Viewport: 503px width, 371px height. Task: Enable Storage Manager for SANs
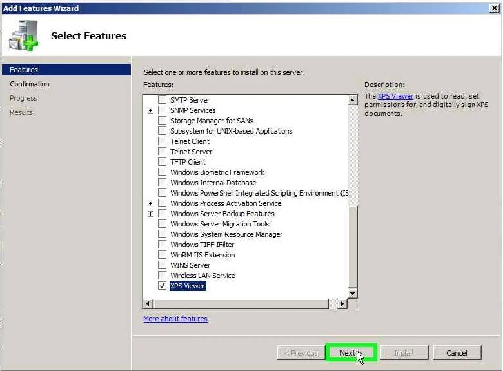coord(163,121)
